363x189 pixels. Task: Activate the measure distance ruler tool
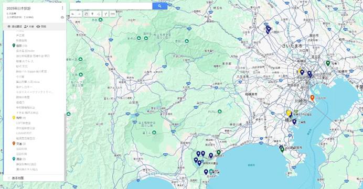(112, 14)
